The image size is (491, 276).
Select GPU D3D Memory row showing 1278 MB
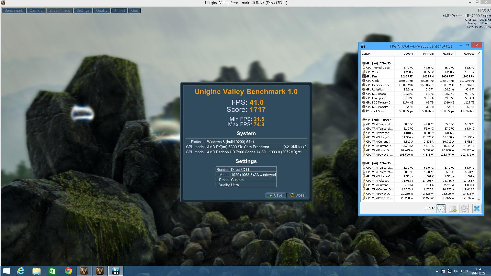click(419, 102)
